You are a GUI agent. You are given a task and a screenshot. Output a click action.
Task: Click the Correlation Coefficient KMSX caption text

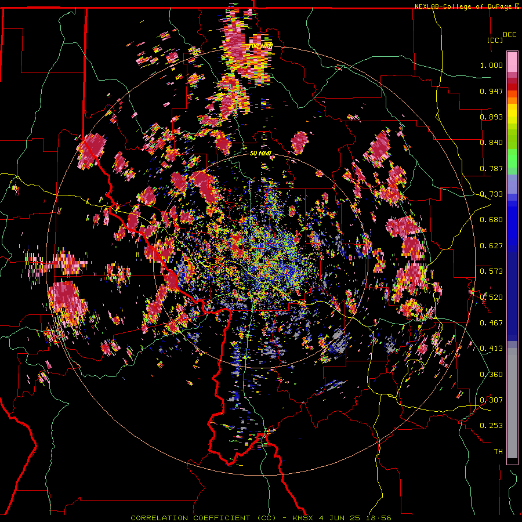[x=260, y=518]
